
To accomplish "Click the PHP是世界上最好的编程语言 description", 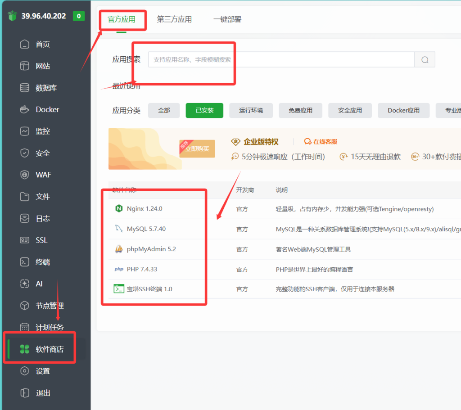I will [x=314, y=270].
